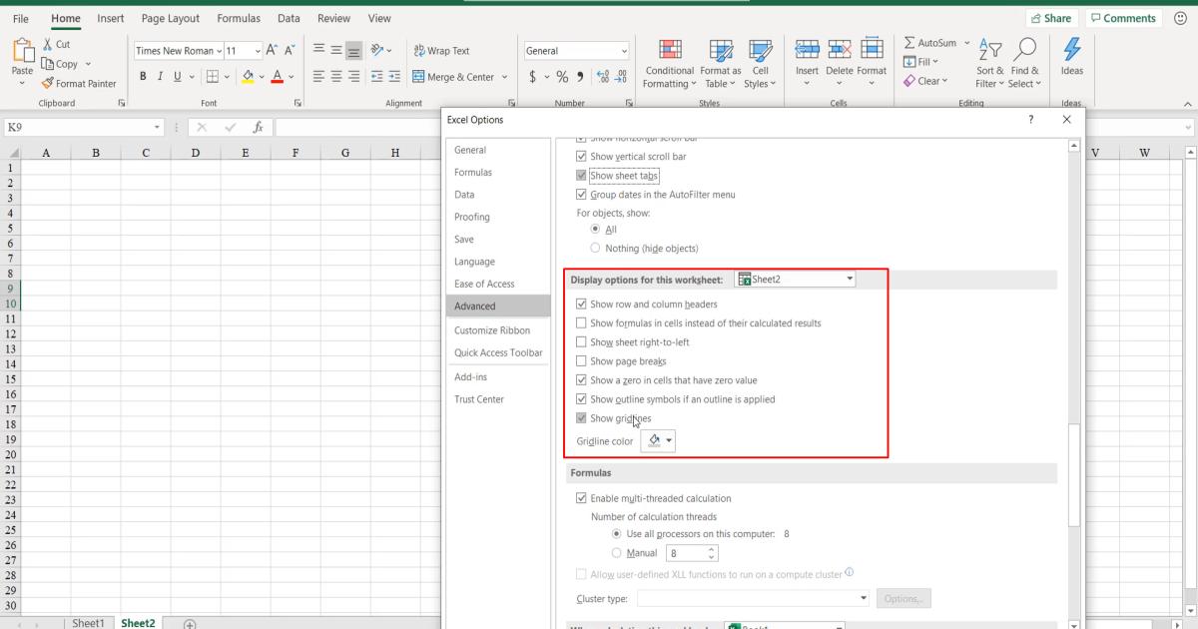
Task: Expand the Cluster type dropdown
Action: (863, 598)
